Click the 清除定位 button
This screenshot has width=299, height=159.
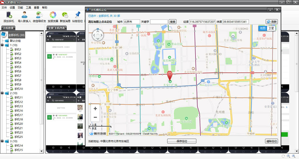pos(271,141)
